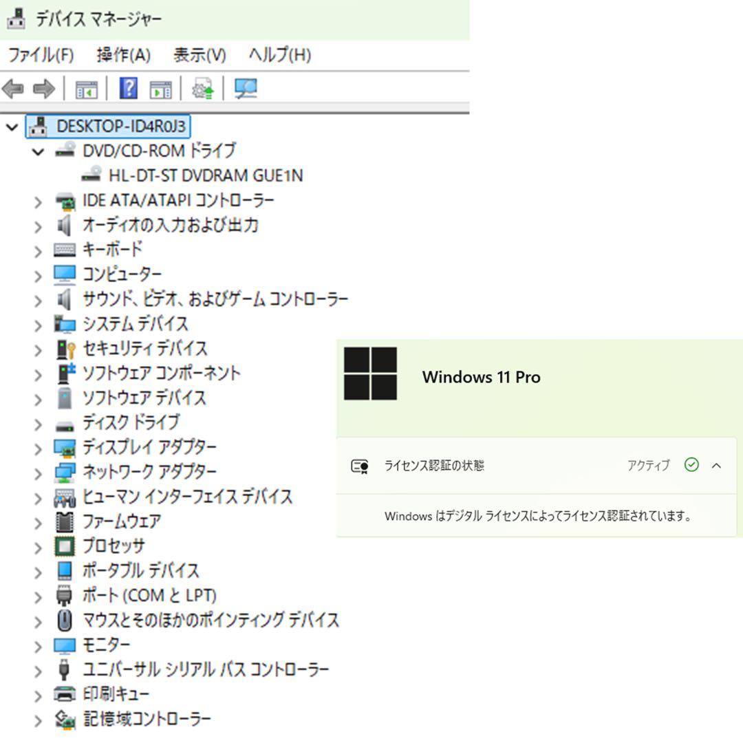Click the Help toolbar icon
Viewport: 743px width, 743px height.
(x=128, y=88)
